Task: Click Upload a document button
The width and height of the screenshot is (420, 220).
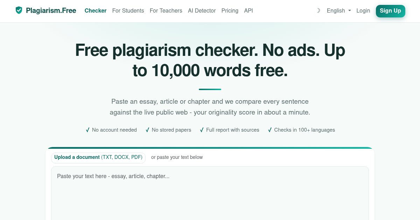Action: [98, 157]
